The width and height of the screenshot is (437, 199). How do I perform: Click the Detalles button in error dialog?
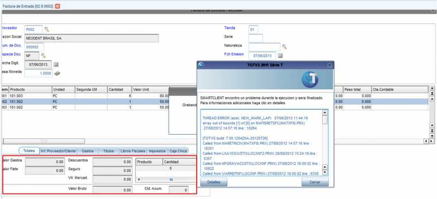pyautogui.click(x=214, y=182)
